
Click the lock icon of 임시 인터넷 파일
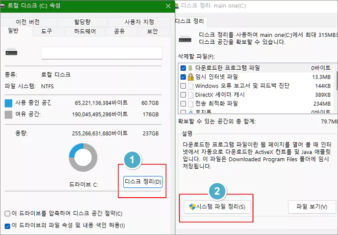(x=190, y=77)
